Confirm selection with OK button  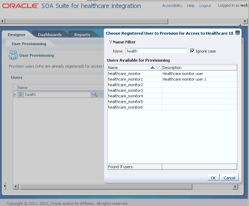[213, 178]
